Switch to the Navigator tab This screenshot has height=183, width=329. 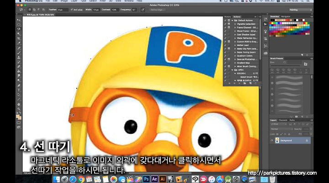click(x=286, y=16)
